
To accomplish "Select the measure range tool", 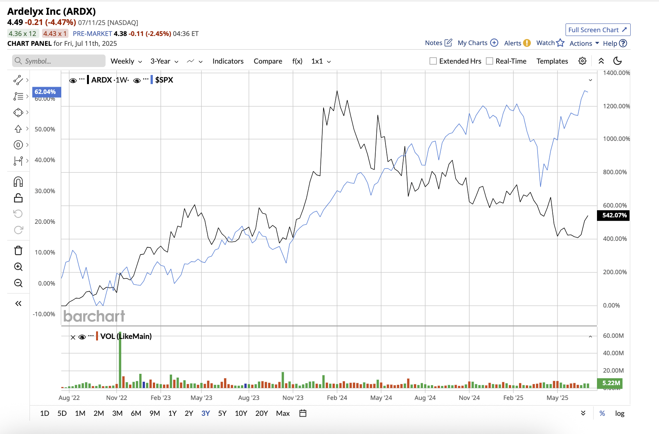I will [18, 161].
